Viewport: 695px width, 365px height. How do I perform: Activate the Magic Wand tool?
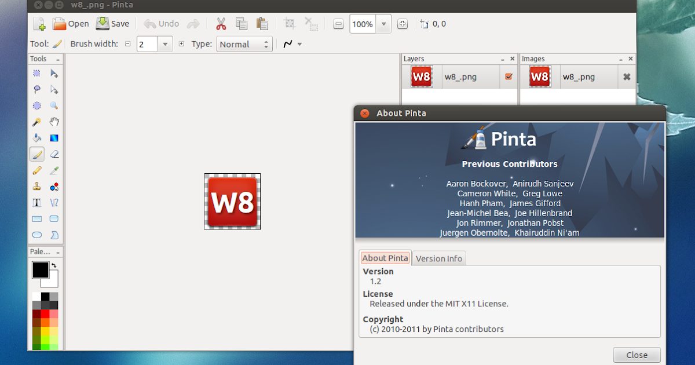click(36, 122)
